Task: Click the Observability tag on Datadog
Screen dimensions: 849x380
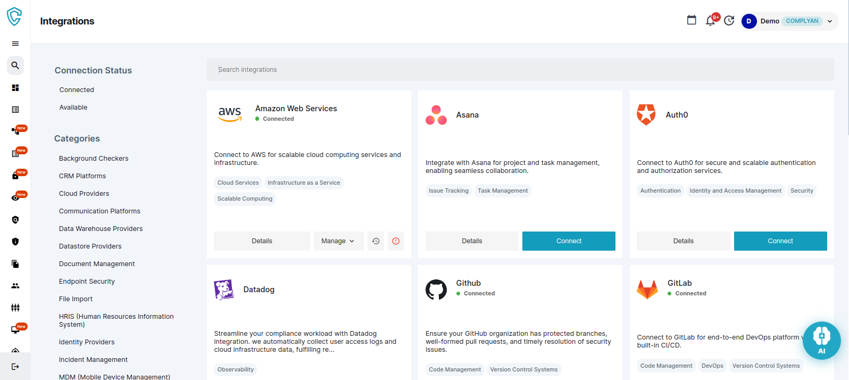Action: click(x=235, y=370)
